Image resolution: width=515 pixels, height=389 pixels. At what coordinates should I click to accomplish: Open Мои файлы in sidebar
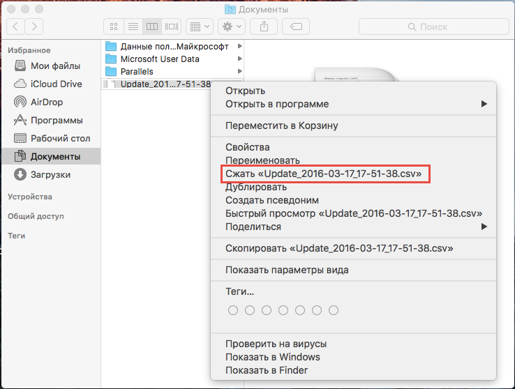[51, 66]
